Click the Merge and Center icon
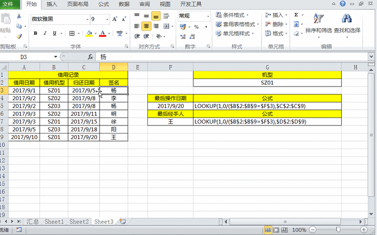The image size is (377, 235). click(x=166, y=26)
